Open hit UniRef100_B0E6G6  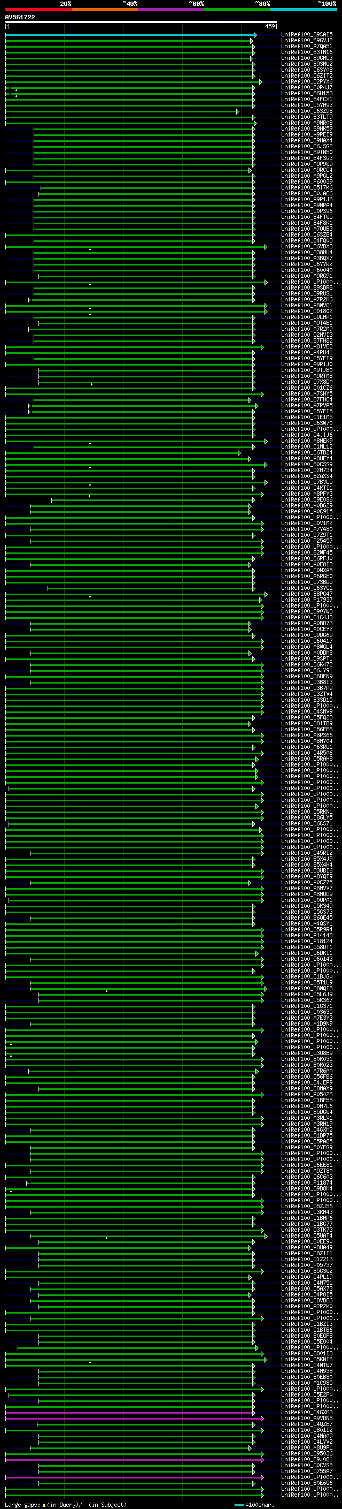click(306, 1483)
